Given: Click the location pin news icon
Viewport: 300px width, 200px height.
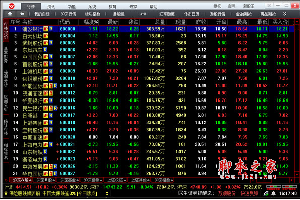Looking at the screenshot, I should (x=6, y=193).
